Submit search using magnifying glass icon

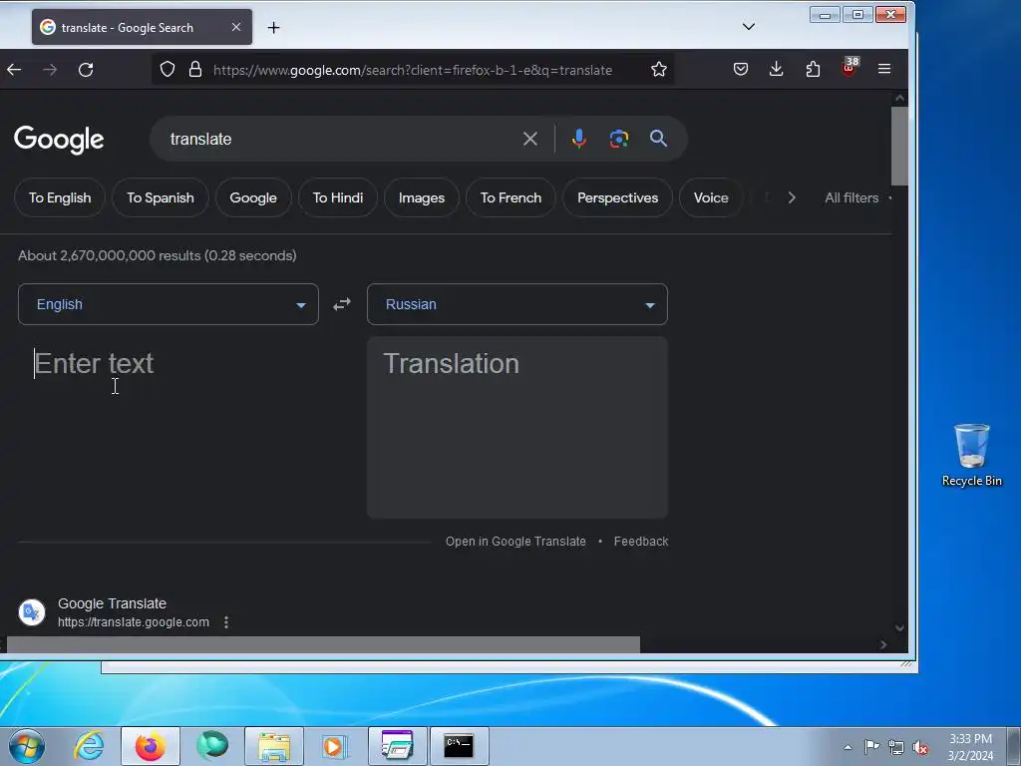[658, 138]
